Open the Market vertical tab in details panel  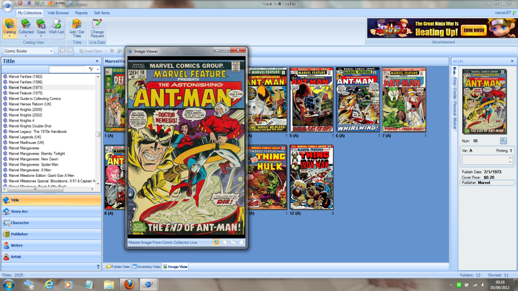[455, 123]
